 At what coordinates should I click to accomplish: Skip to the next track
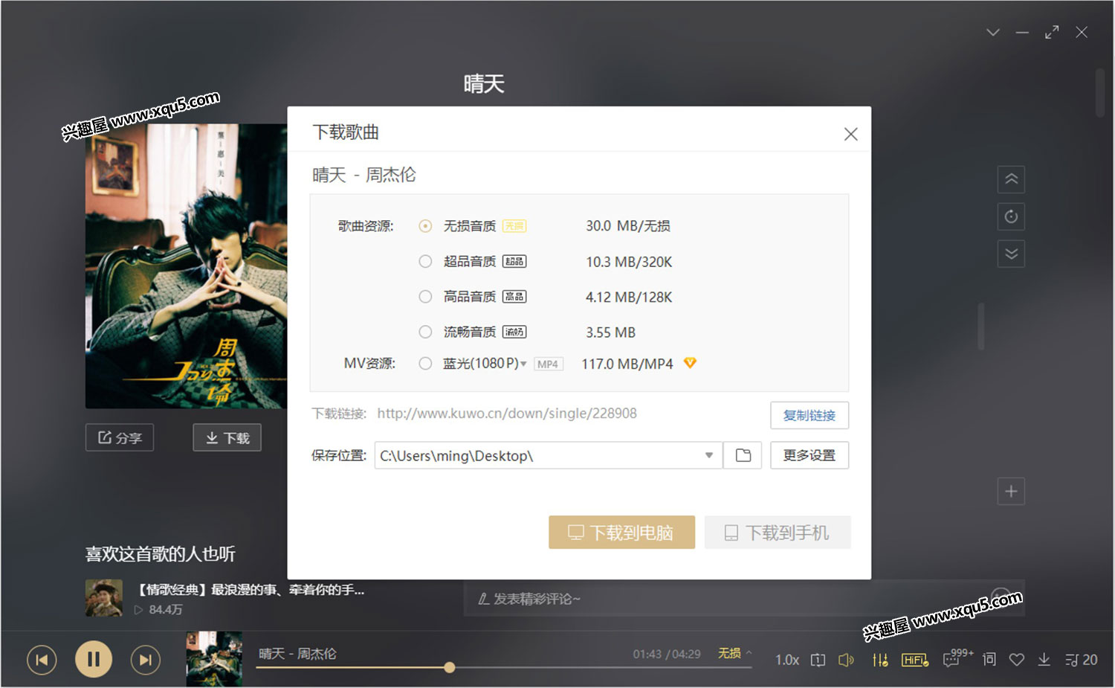pyautogui.click(x=146, y=660)
